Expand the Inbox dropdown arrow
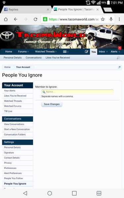 point(107,52)
